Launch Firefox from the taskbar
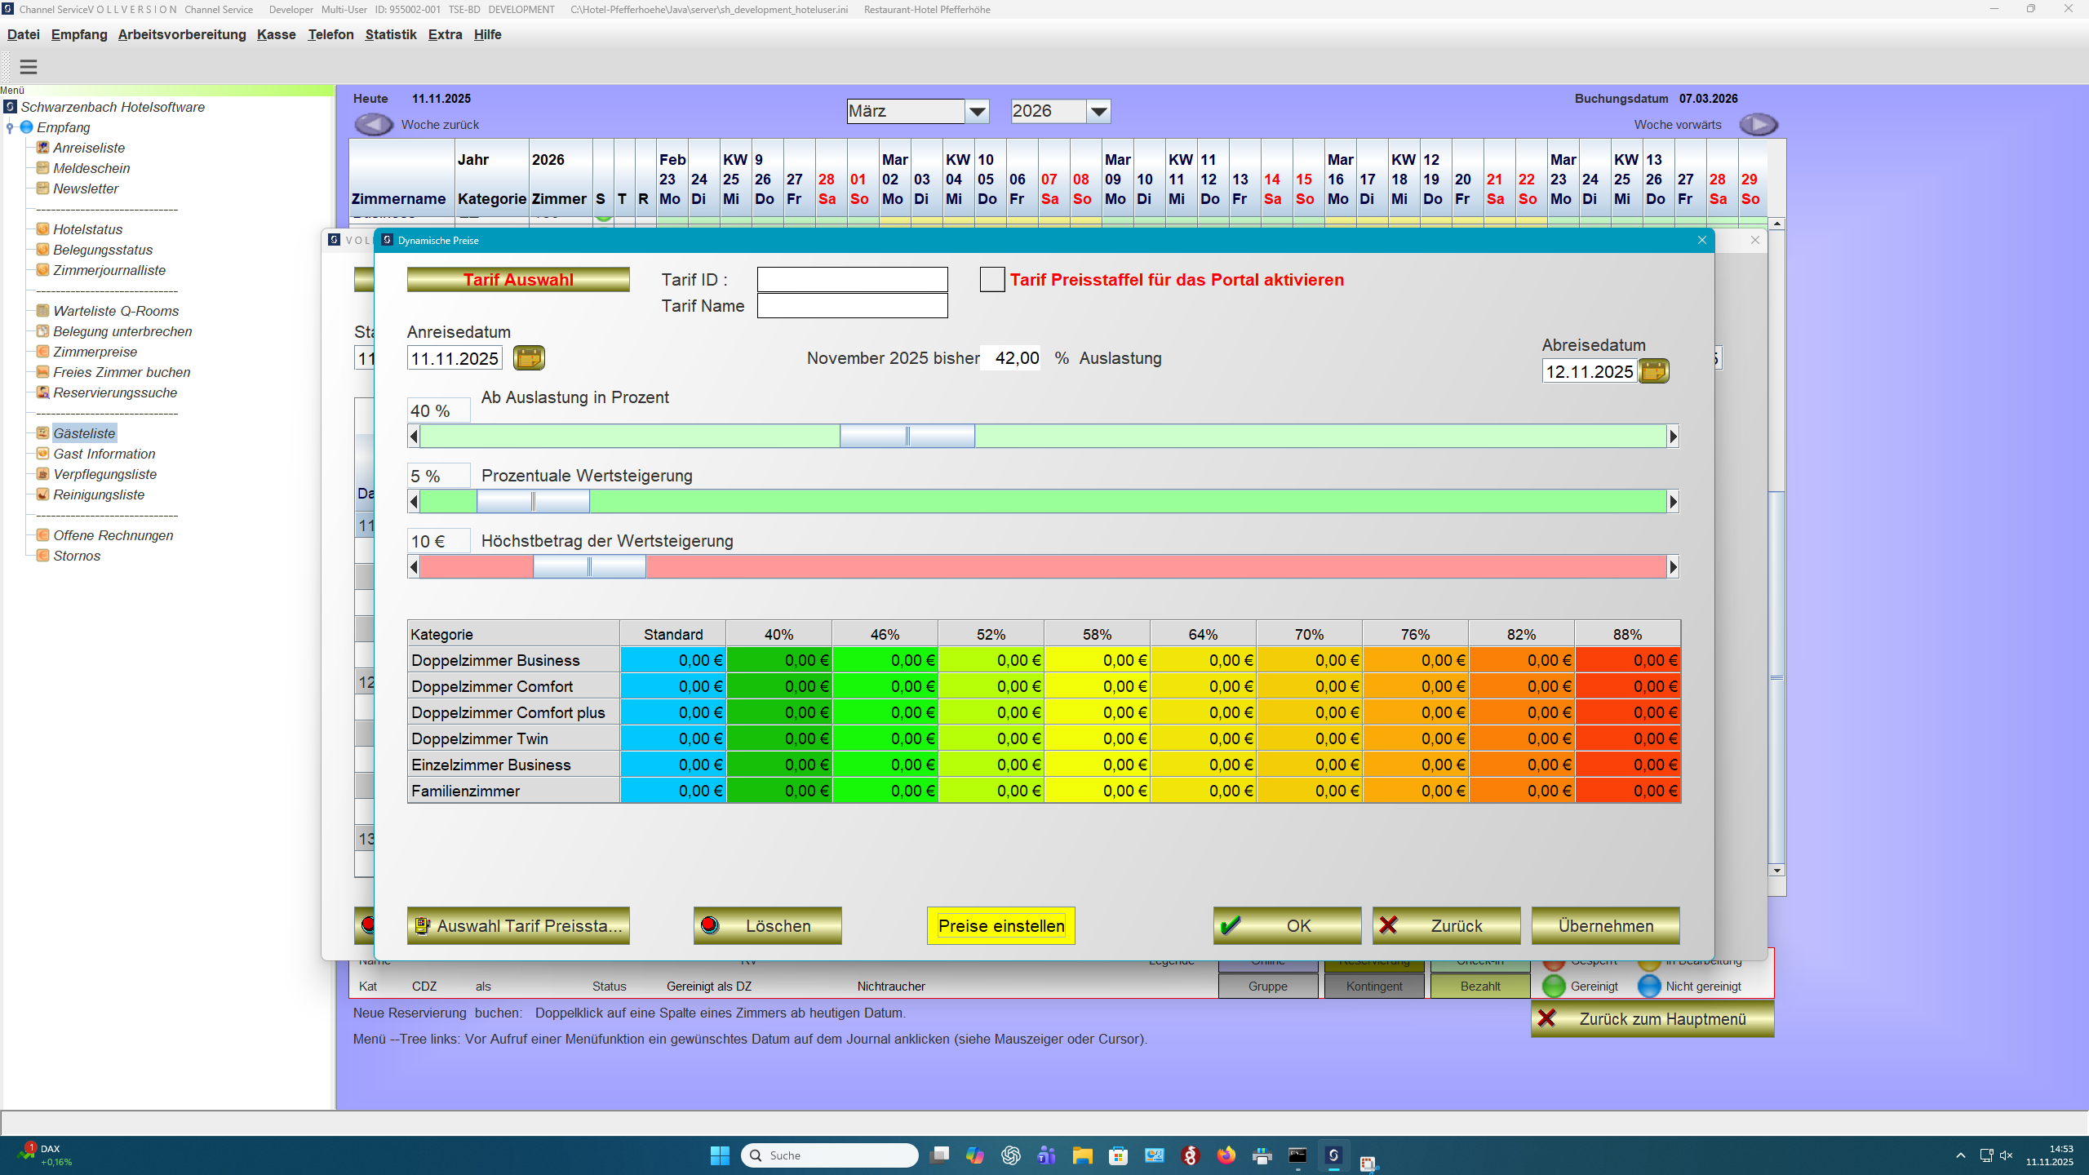2089x1175 pixels. (1226, 1155)
